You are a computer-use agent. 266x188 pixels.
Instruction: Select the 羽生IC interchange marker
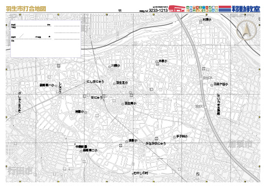point(206,107)
